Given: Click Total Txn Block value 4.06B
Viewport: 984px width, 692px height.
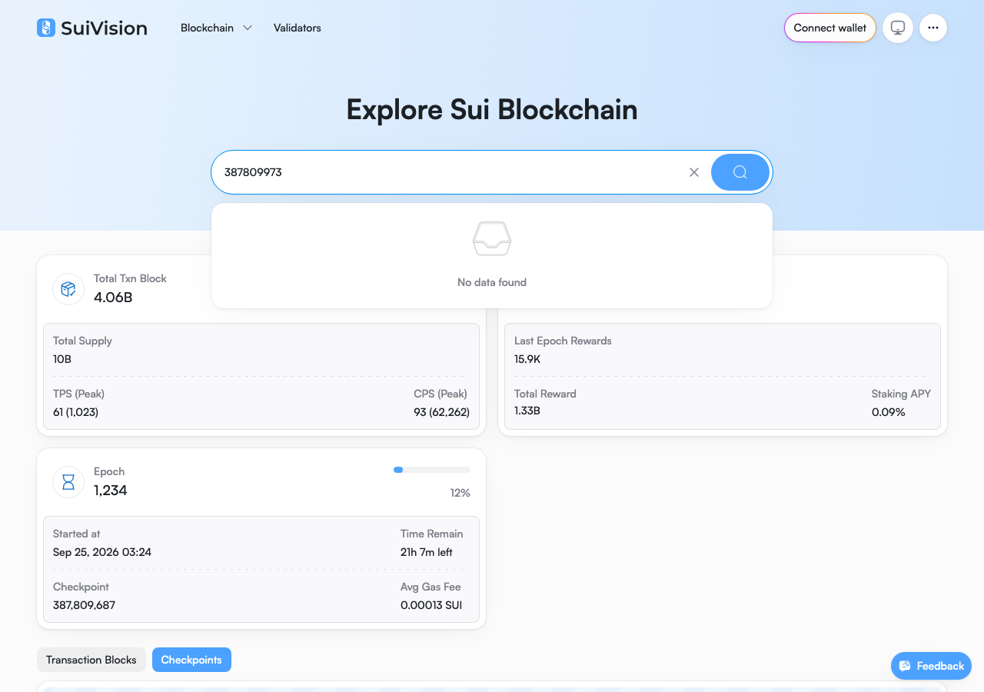Looking at the screenshot, I should point(113,298).
